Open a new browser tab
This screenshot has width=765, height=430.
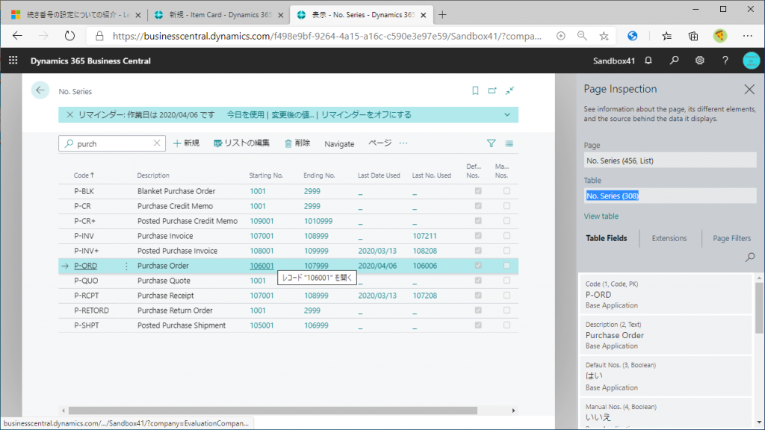tap(442, 15)
